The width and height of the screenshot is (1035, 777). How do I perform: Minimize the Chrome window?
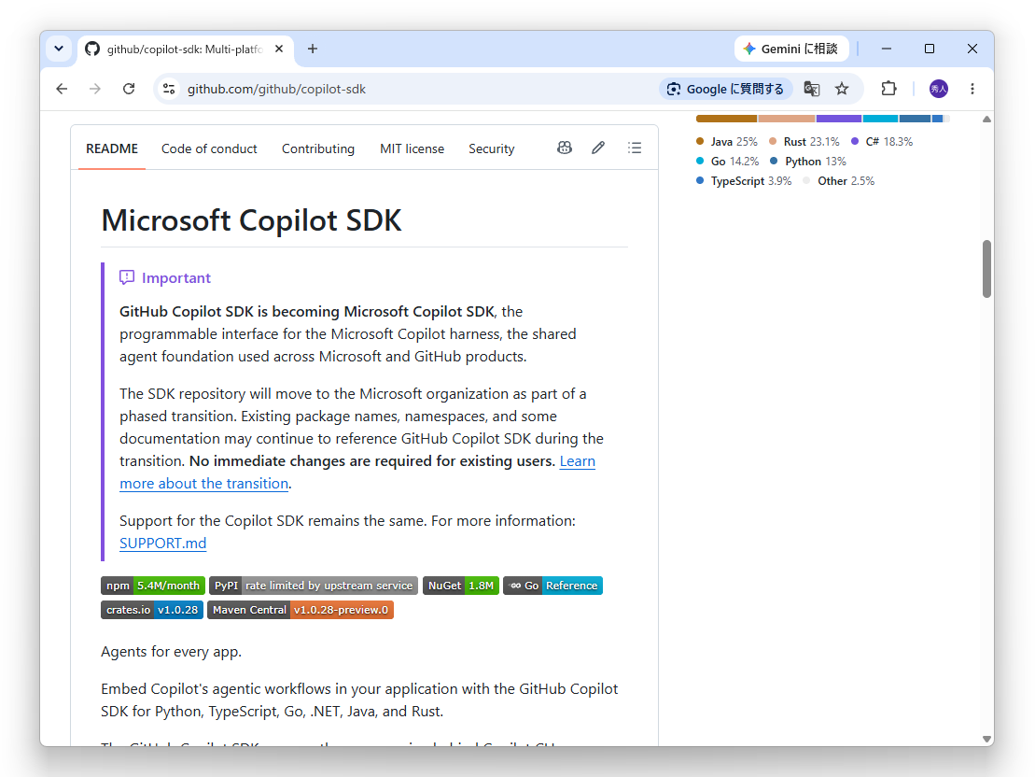(x=887, y=49)
